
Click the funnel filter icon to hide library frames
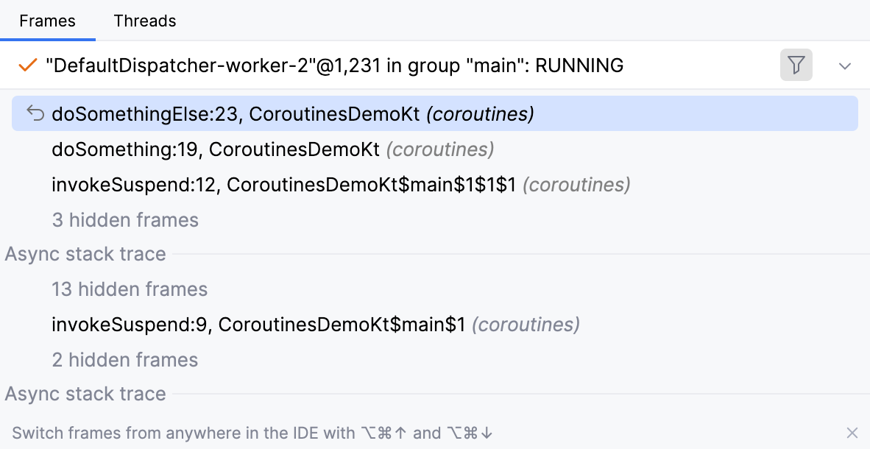coord(796,66)
